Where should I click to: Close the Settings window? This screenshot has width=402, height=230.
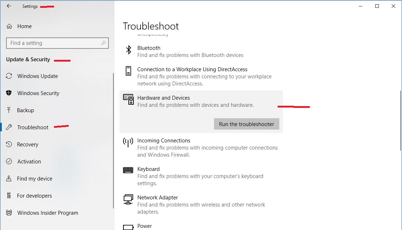pos(393,6)
